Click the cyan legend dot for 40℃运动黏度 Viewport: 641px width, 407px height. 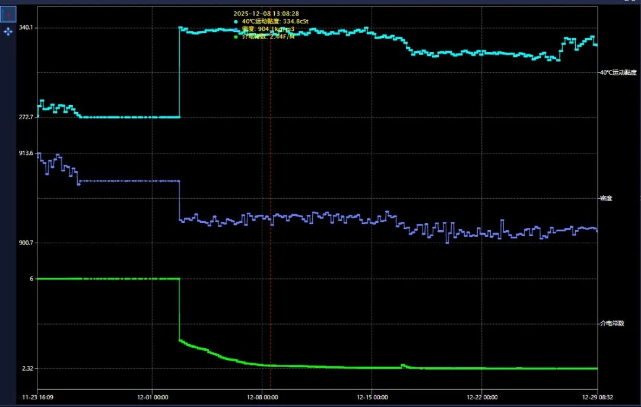236,21
